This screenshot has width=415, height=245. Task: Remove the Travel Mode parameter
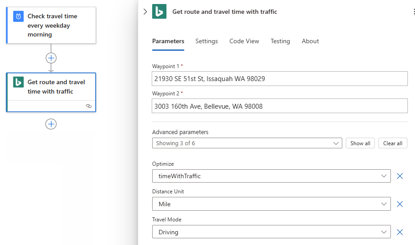400,232
